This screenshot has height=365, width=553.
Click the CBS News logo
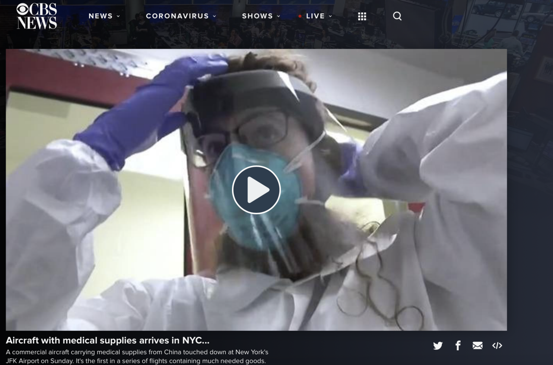(37, 16)
